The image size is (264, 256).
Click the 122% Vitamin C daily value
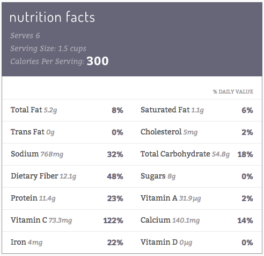point(113,221)
